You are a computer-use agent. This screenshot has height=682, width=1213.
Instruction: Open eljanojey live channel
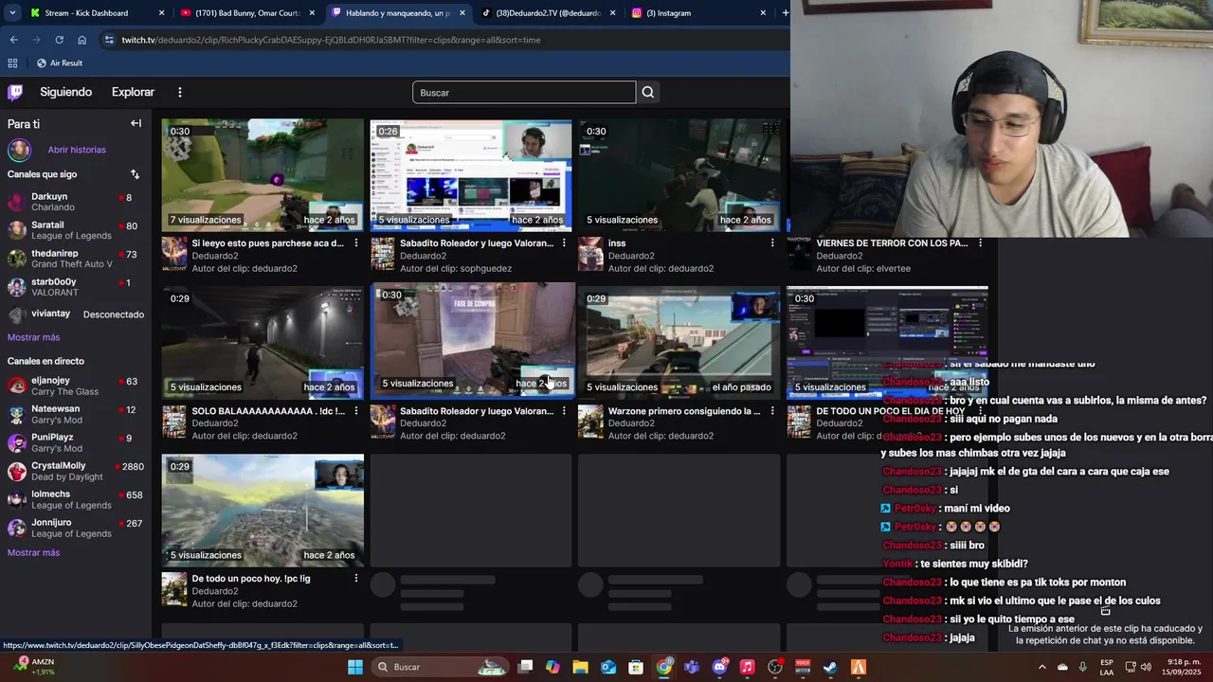76,386
